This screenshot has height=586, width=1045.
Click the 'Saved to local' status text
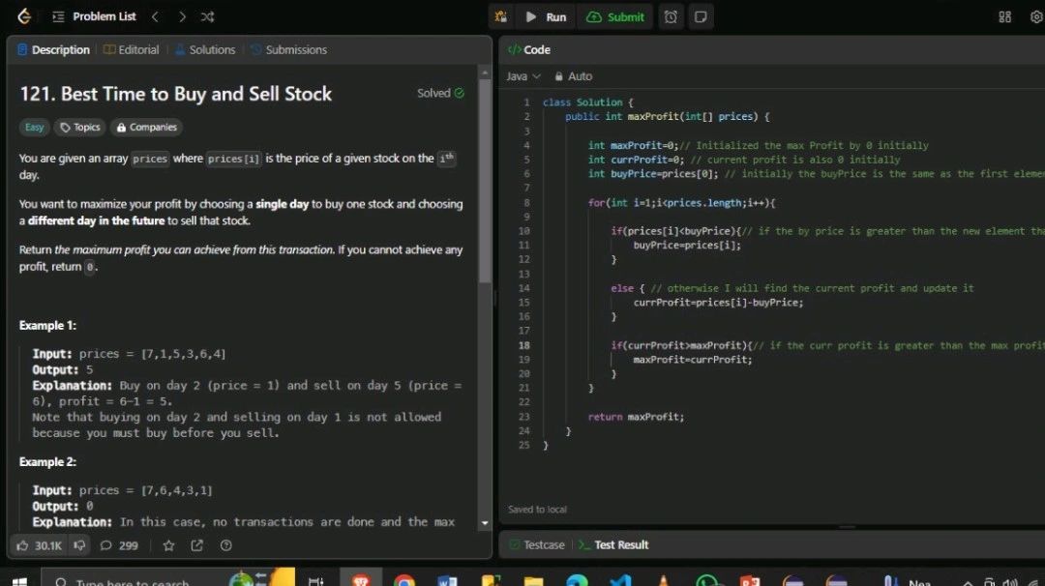(x=537, y=510)
